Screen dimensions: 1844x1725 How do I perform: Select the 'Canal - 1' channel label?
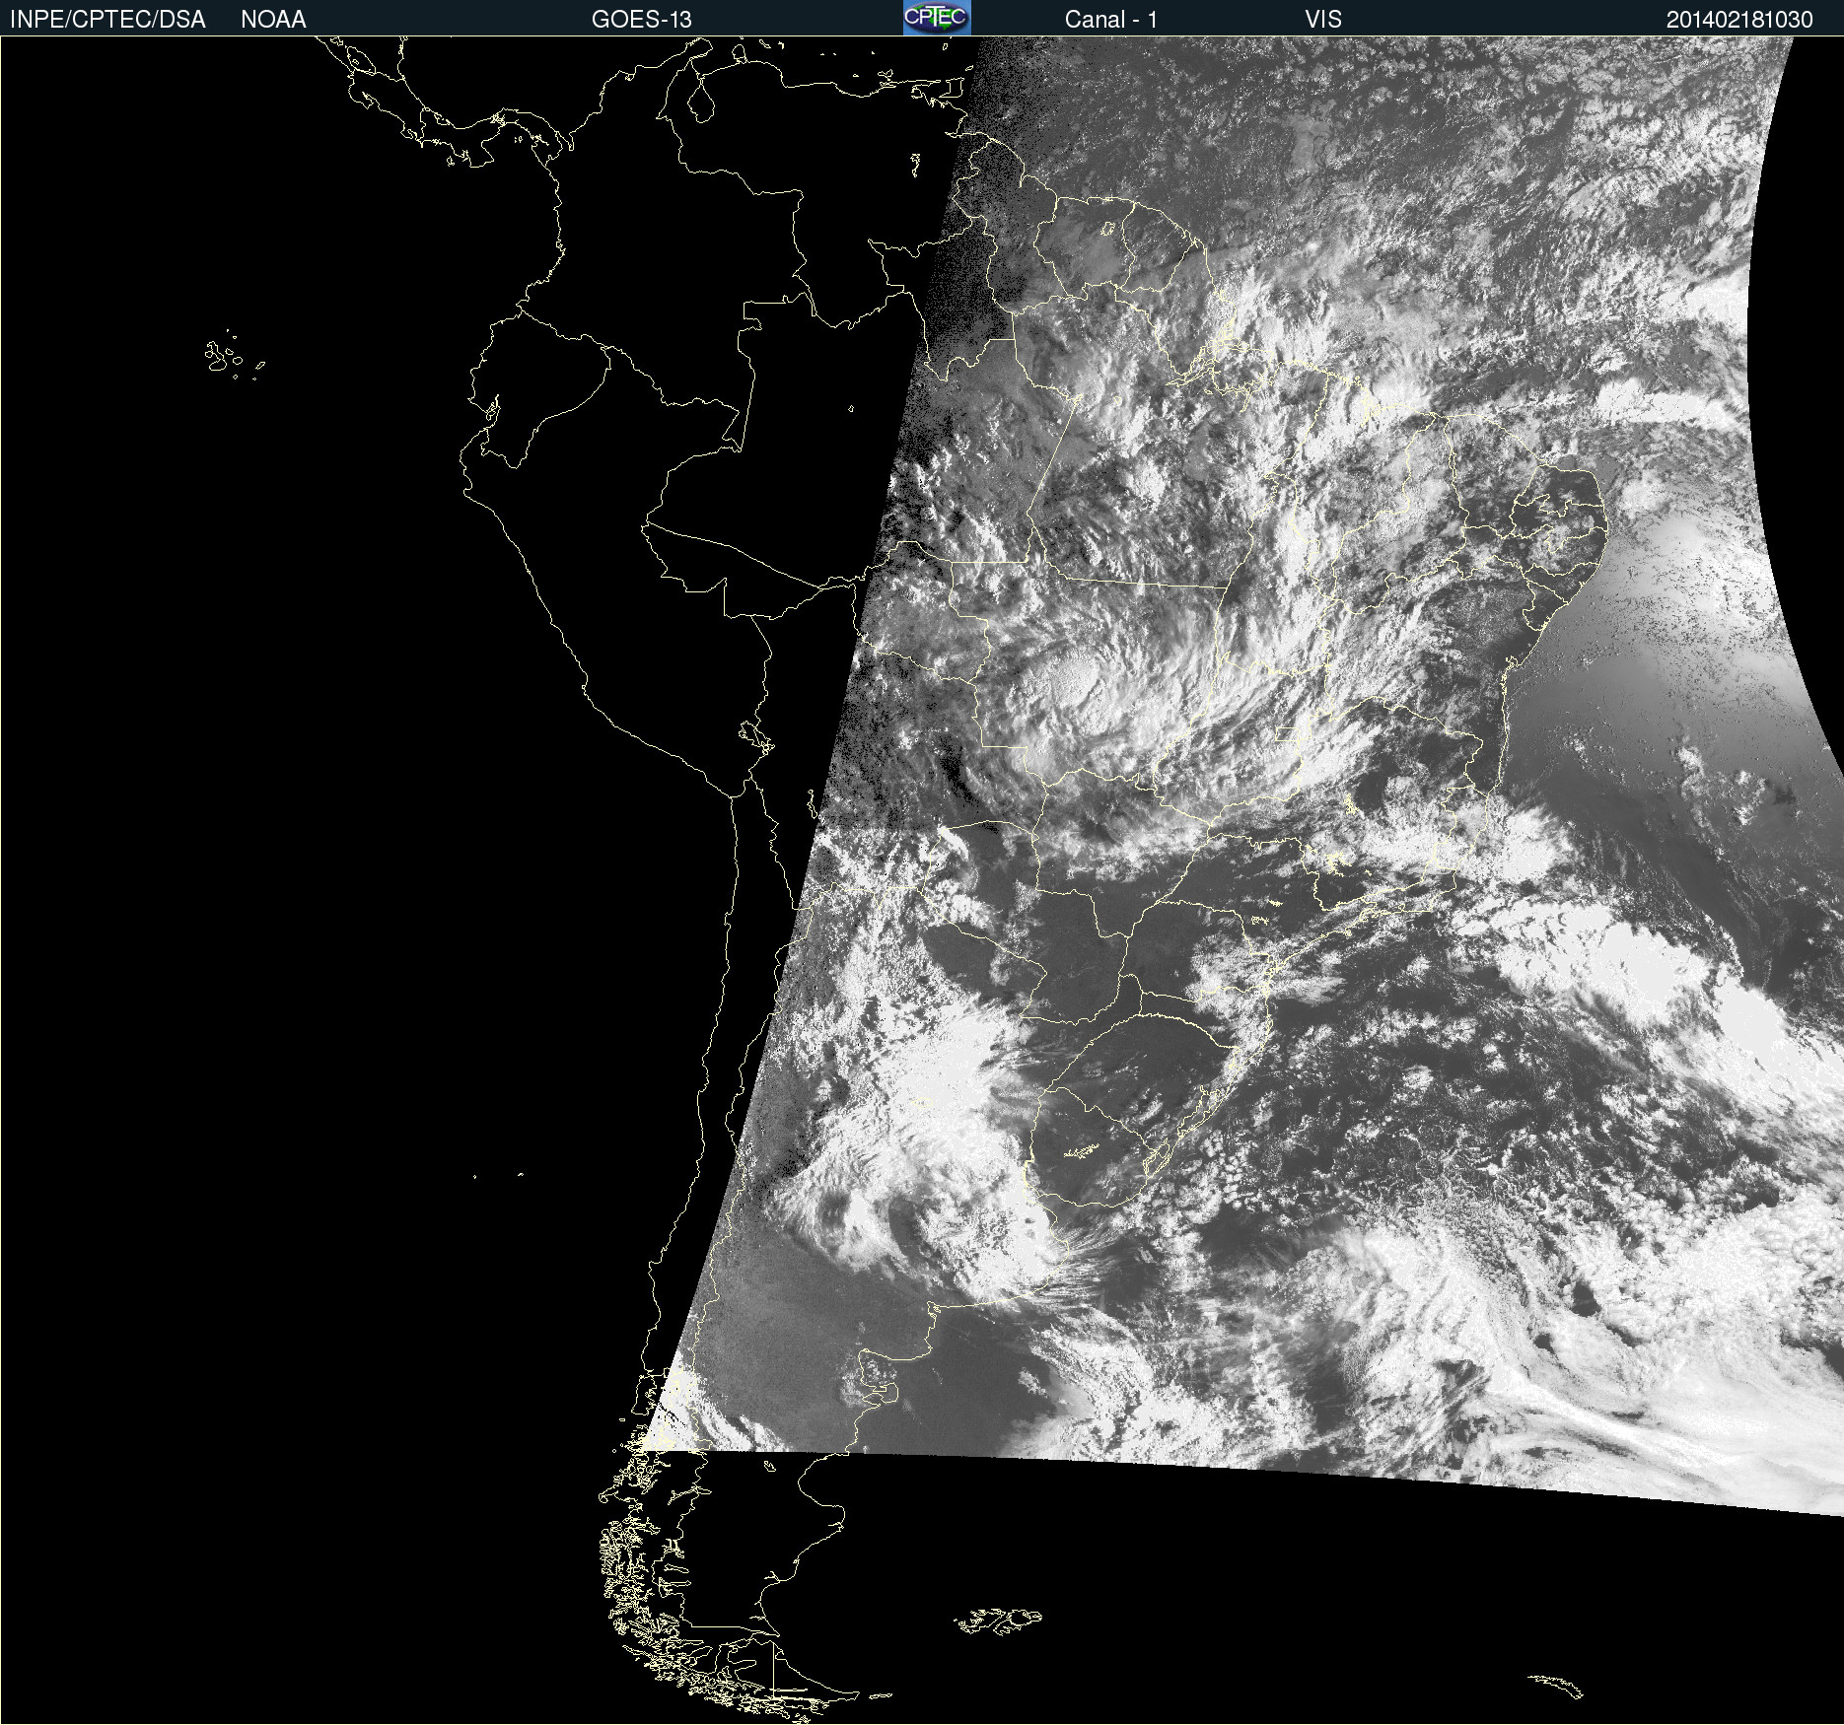(1111, 20)
